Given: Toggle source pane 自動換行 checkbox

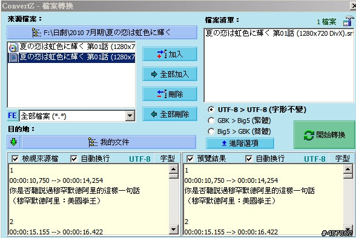Looking at the screenshot, I should (74, 159).
